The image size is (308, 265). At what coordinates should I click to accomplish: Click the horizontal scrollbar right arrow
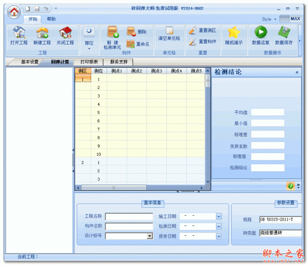click(201, 188)
